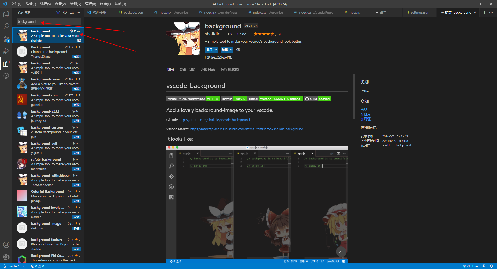Click the preview screenshot of vscode-background
This screenshot has height=269, width=497.
pyautogui.click(x=257, y=204)
